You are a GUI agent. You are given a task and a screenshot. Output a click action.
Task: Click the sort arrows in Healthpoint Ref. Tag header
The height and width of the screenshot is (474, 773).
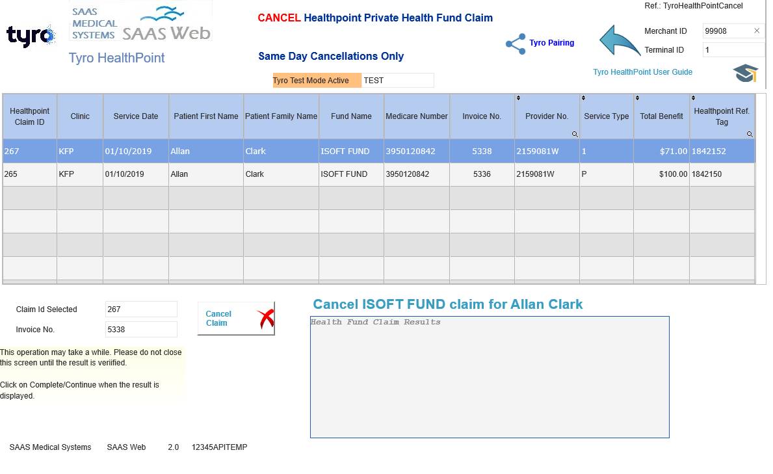(x=693, y=98)
